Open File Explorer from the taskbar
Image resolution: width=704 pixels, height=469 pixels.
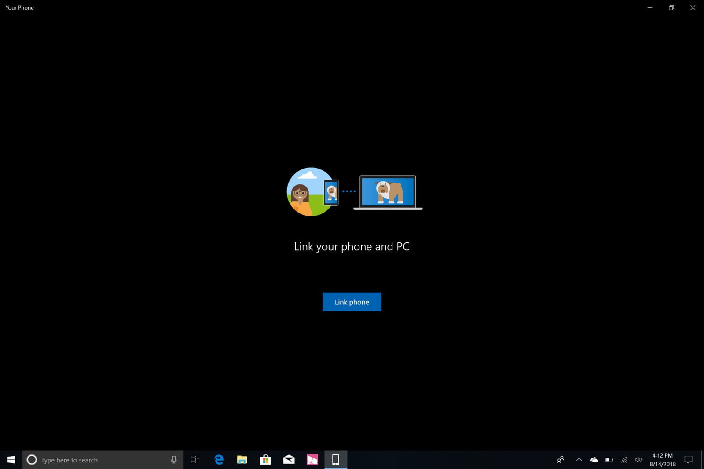click(x=242, y=460)
